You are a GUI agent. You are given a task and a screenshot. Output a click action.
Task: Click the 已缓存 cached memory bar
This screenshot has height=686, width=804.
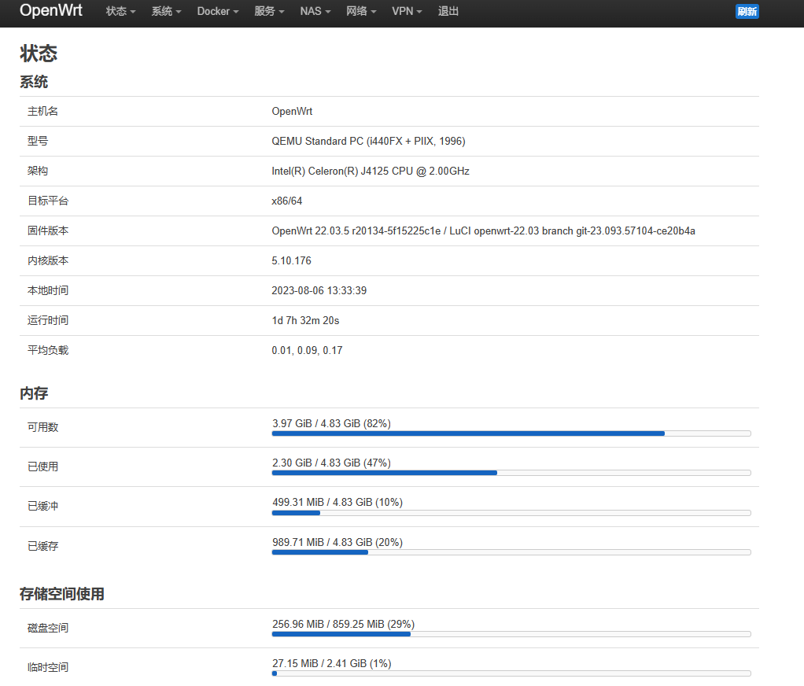point(511,552)
